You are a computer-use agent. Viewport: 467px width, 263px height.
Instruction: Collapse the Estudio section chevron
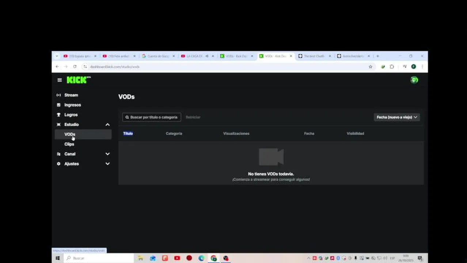click(x=107, y=125)
